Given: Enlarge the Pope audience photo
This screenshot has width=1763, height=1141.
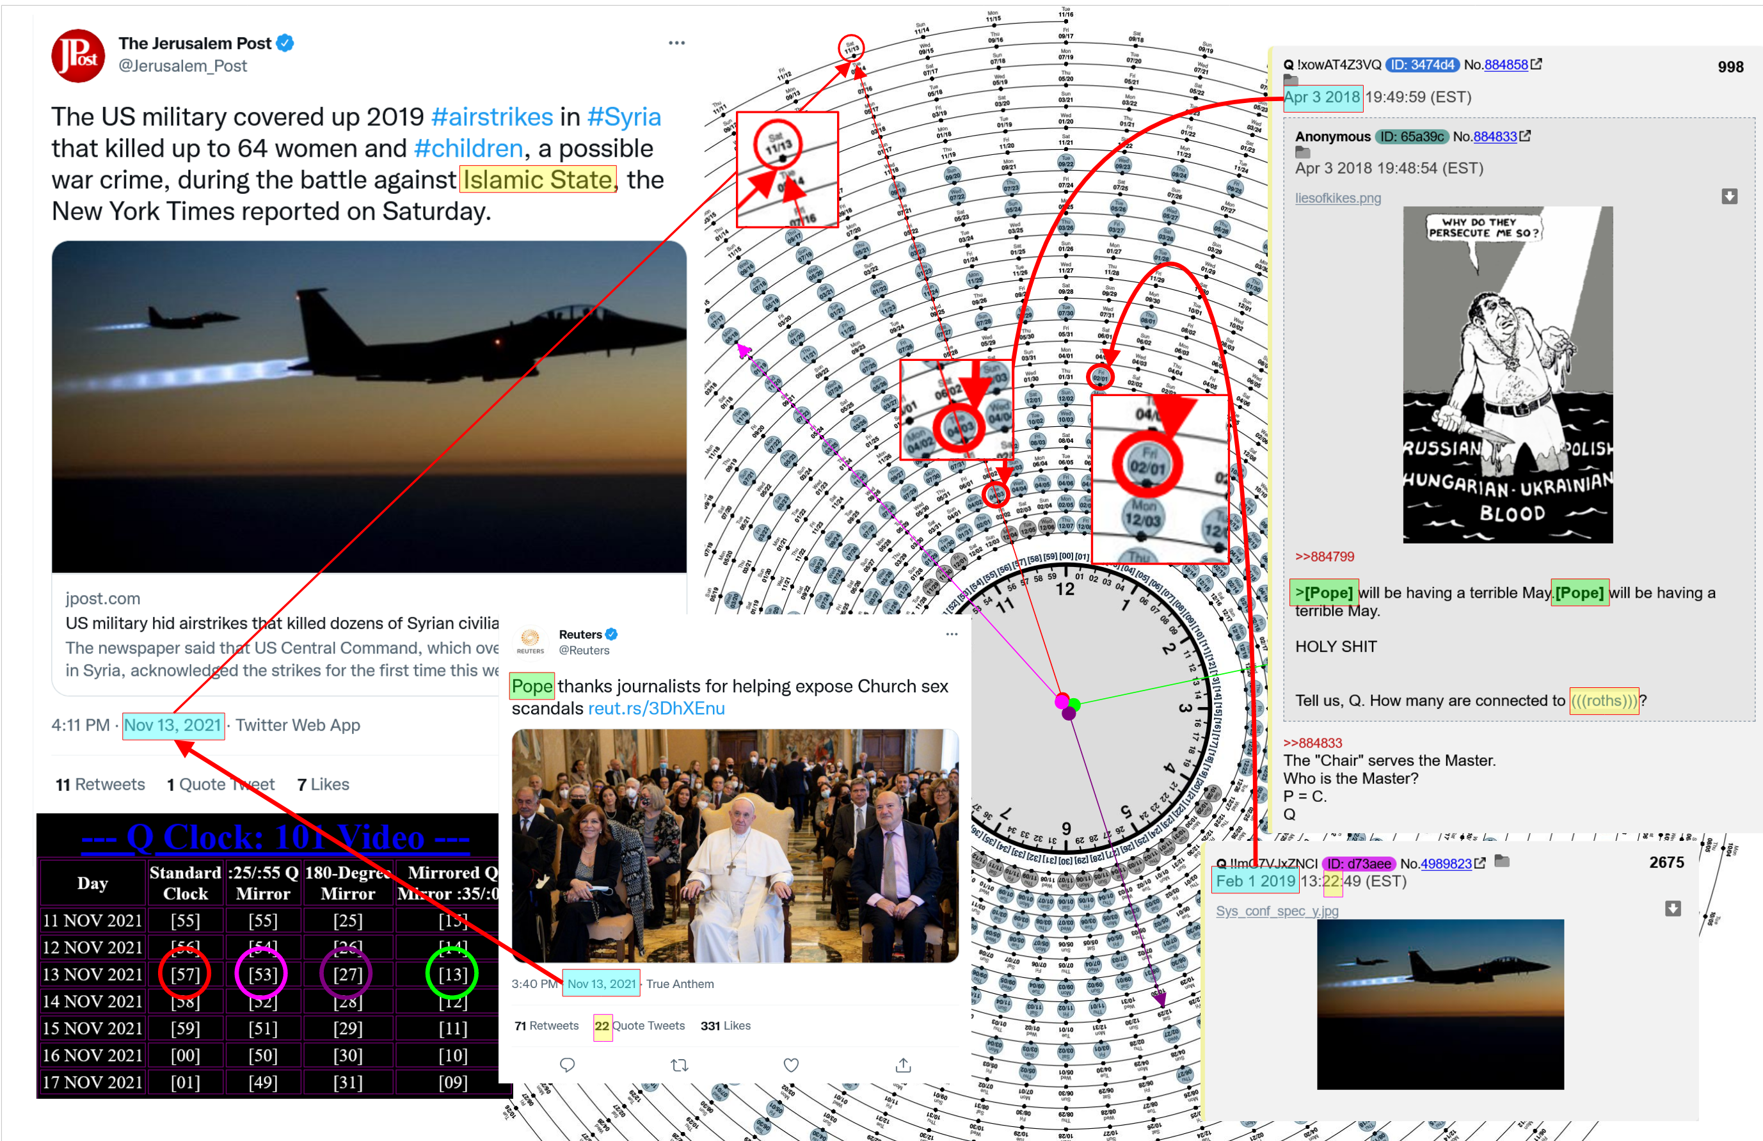Looking at the screenshot, I should (x=735, y=845).
